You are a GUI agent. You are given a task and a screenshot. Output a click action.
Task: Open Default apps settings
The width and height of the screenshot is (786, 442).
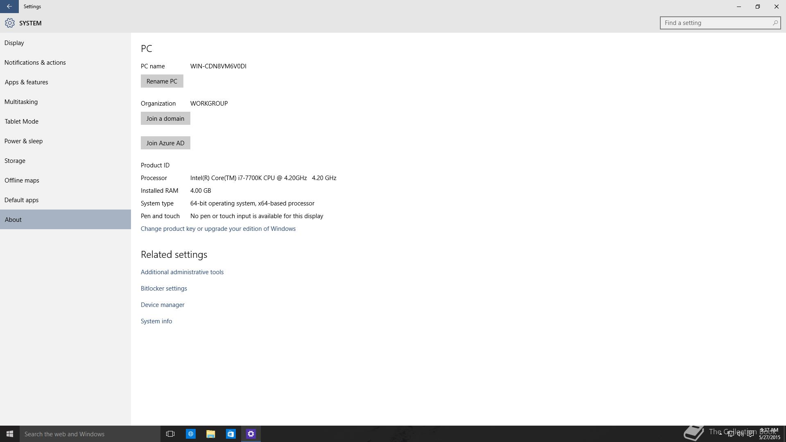(65, 200)
